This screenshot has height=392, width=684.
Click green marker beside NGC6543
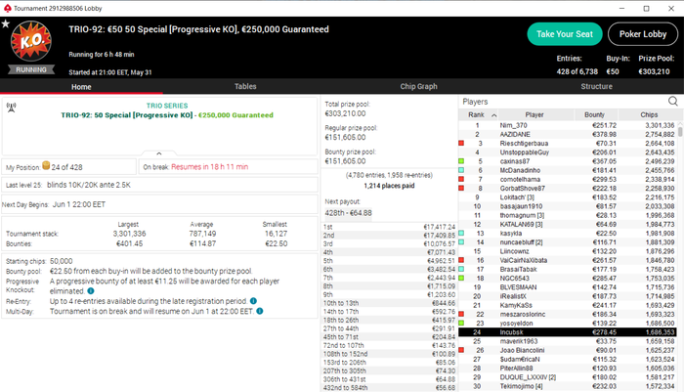point(461,278)
